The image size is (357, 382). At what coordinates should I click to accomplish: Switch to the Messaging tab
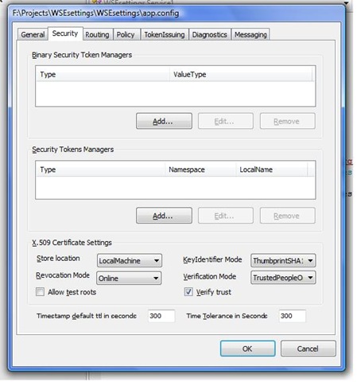tap(250, 34)
